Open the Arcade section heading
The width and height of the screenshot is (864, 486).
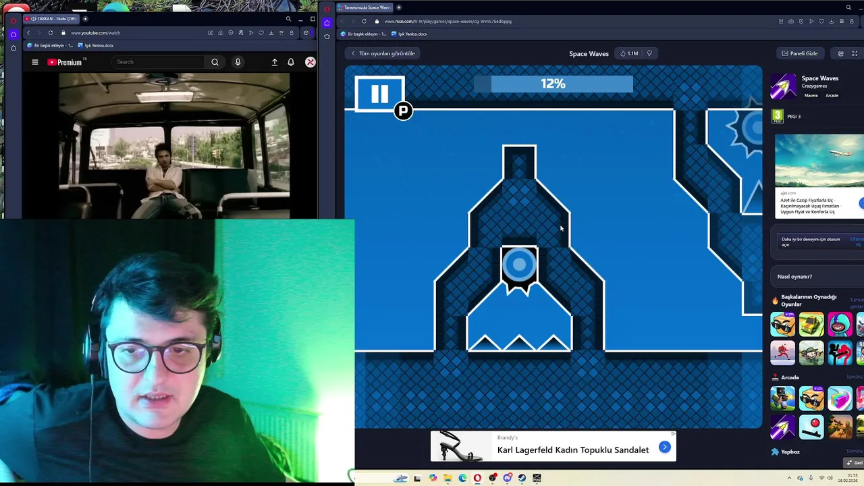pyautogui.click(x=790, y=377)
